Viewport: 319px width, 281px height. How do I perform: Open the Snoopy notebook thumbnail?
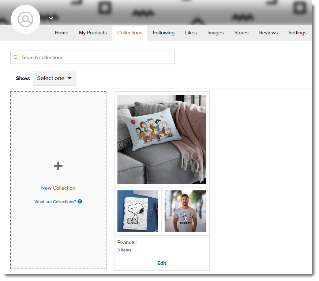[138, 211]
